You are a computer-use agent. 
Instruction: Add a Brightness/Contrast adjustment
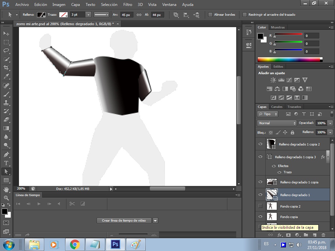click(x=273, y=80)
